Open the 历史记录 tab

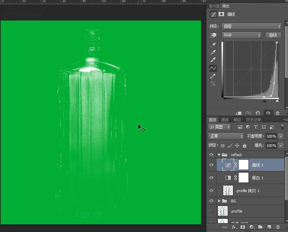tap(253, 120)
